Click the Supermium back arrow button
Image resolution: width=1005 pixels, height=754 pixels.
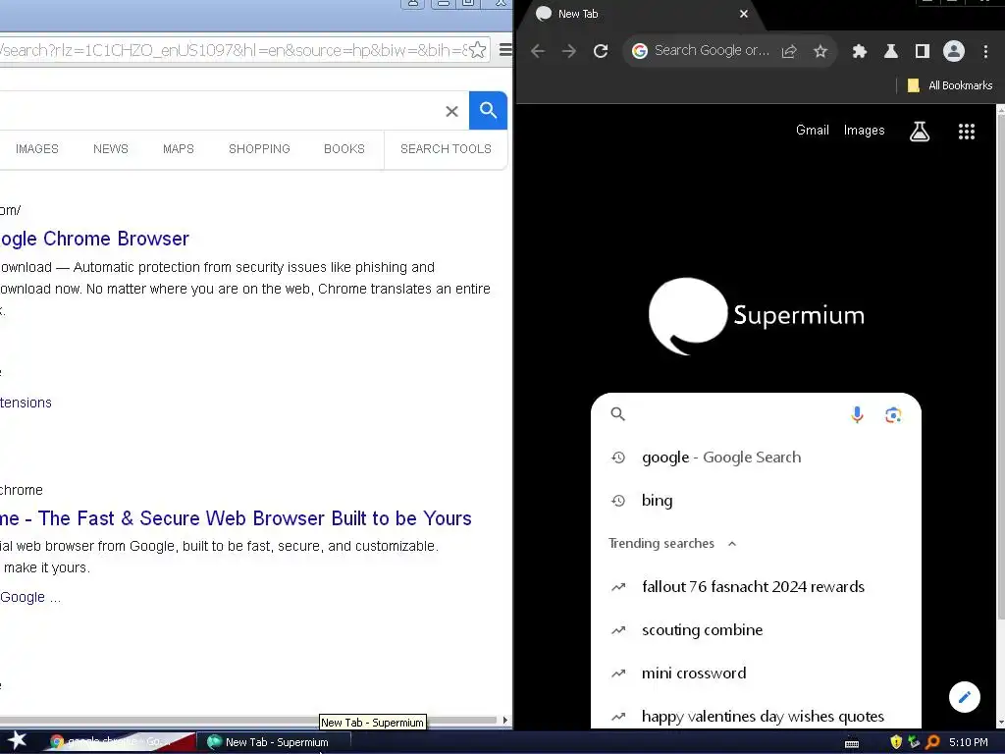point(538,51)
